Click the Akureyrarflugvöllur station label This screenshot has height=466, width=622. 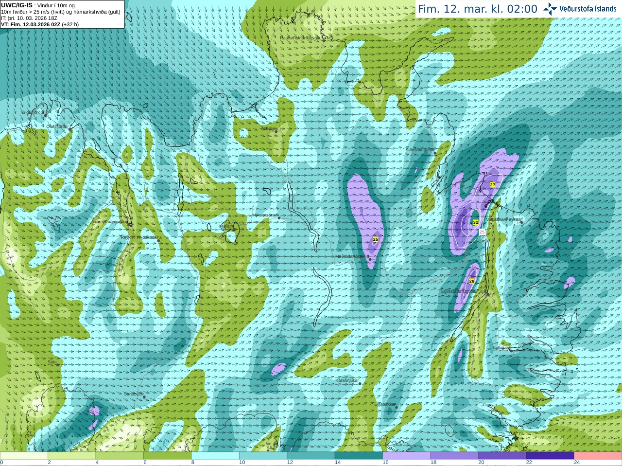pos(110,221)
